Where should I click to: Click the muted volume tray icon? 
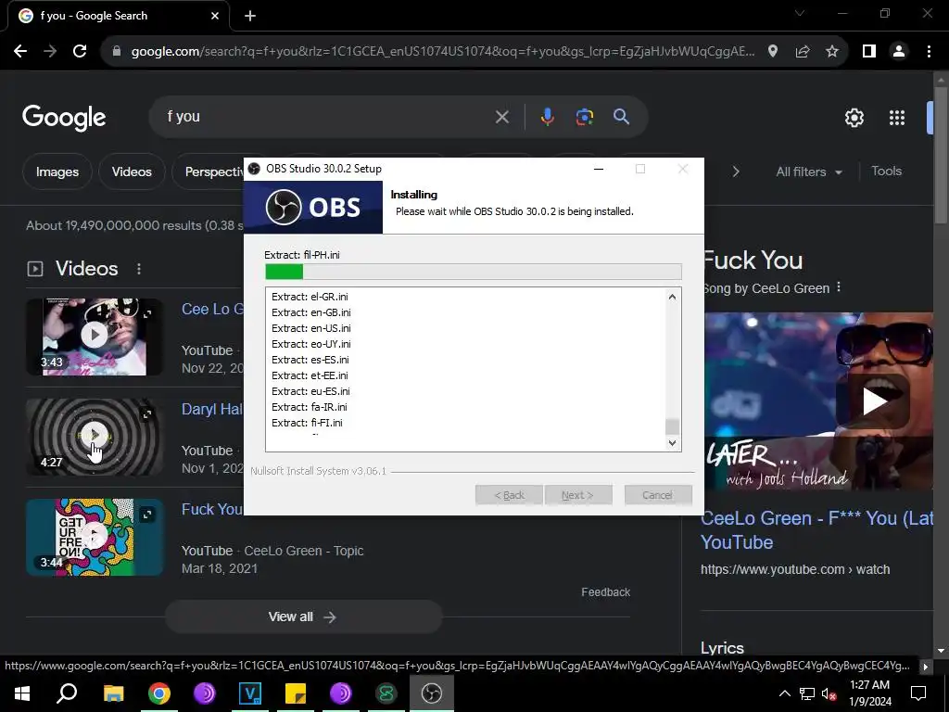tap(829, 693)
